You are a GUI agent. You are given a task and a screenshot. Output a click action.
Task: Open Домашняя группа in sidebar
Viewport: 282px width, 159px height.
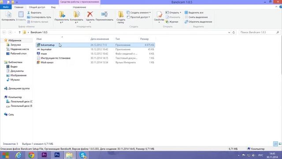17,88
